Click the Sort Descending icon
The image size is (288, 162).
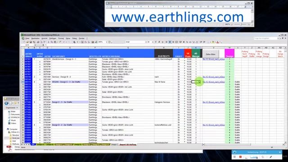click(x=89, y=42)
